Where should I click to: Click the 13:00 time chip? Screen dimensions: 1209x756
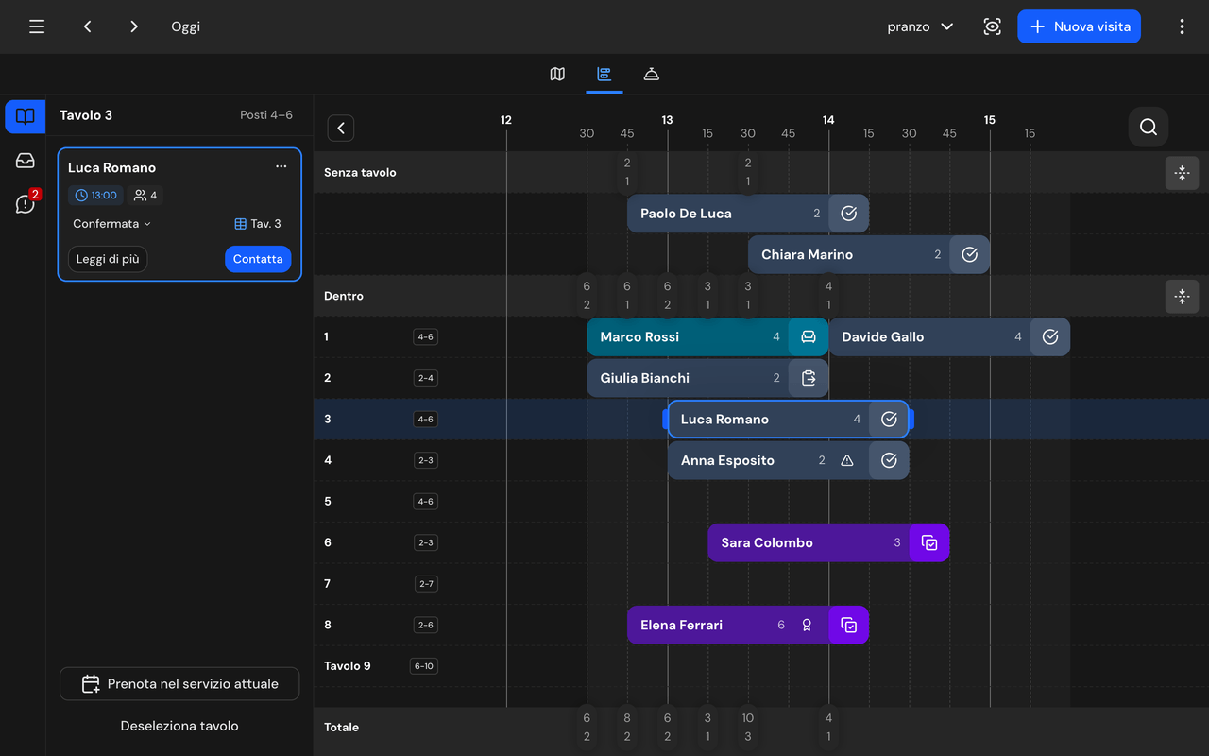(95, 196)
